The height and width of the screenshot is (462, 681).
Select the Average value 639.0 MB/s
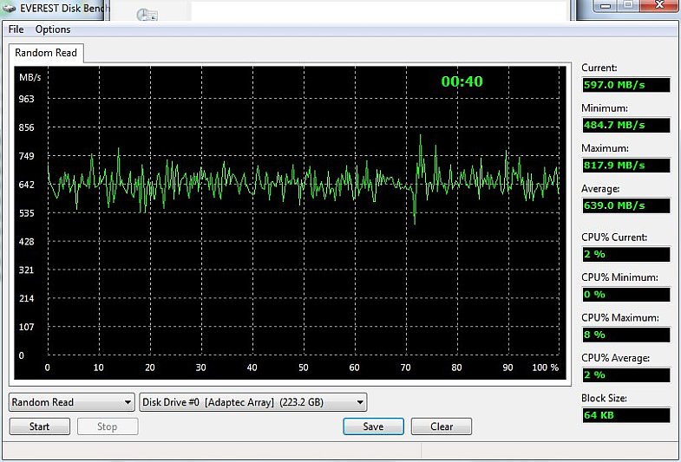click(626, 205)
